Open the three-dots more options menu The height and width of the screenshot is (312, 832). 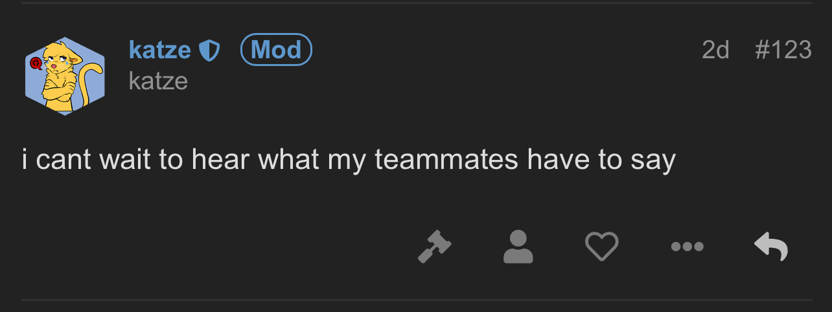[688, 247]
